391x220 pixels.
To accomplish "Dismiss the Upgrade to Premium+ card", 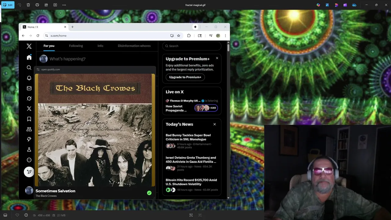I will [217, 58].
